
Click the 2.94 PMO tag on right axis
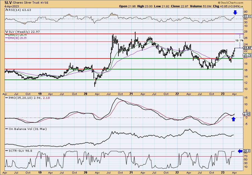click(246, 114)
